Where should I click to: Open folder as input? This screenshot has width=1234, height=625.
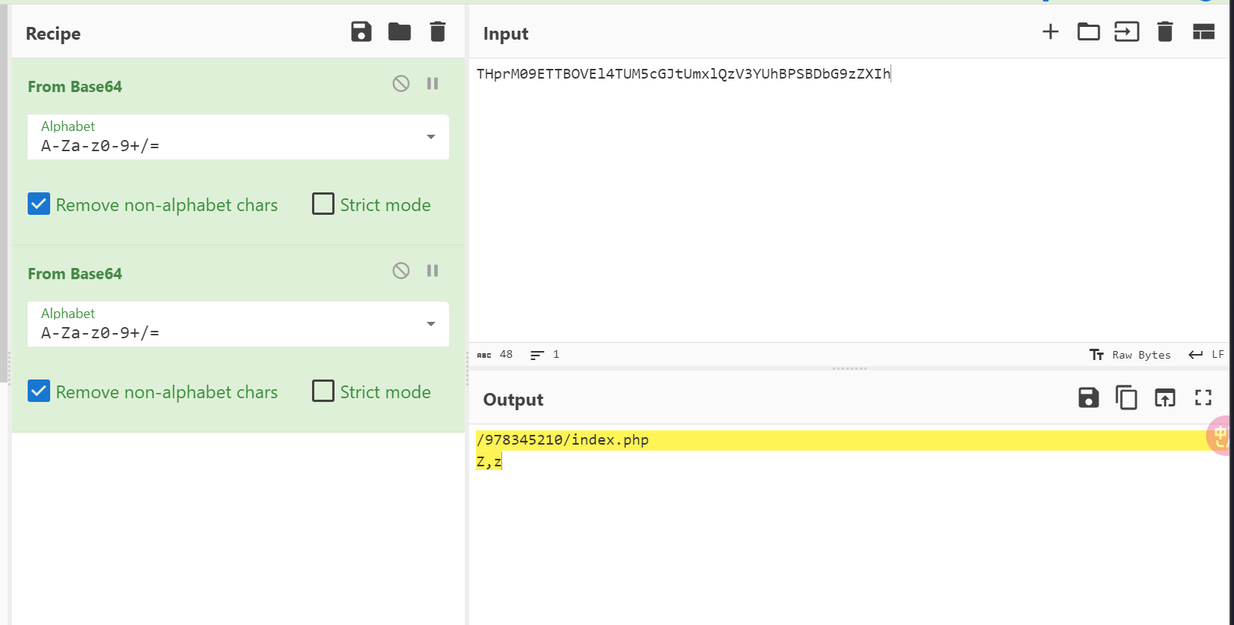1088,32
